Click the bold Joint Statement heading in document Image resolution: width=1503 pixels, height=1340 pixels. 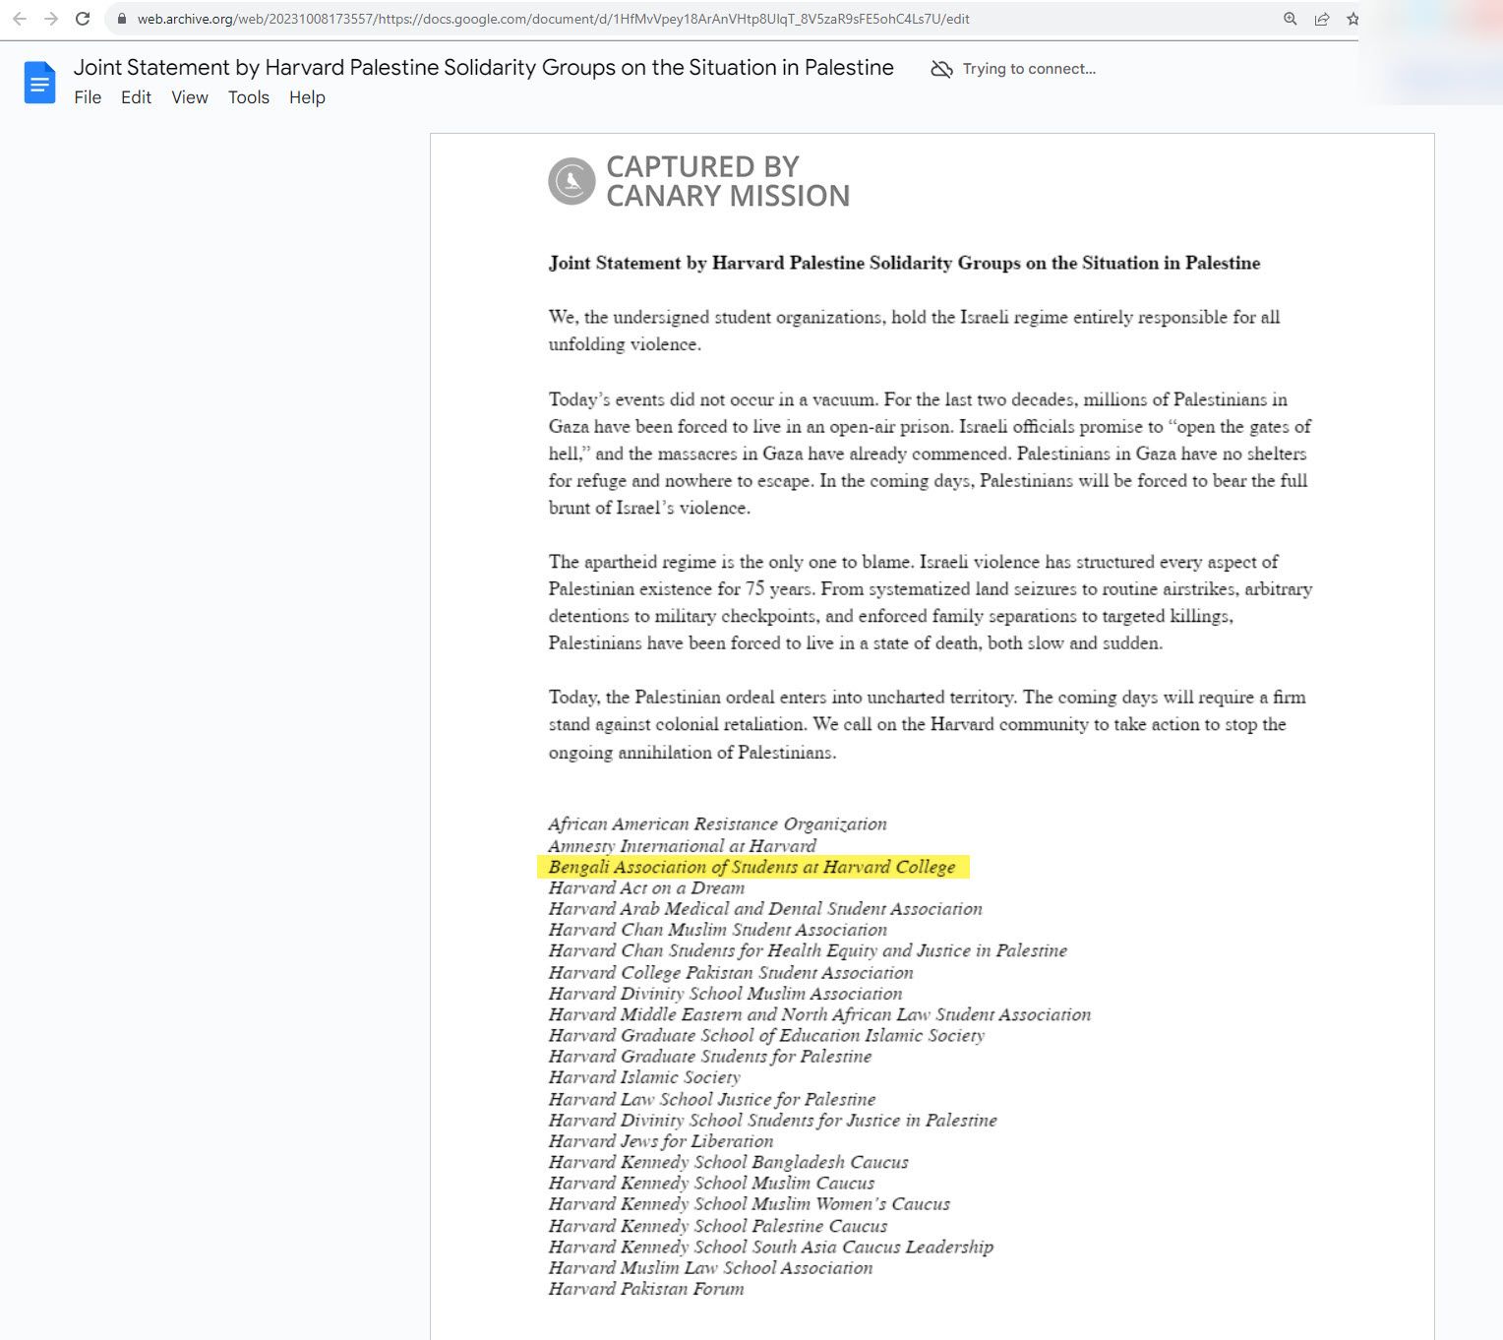[904, 263]
